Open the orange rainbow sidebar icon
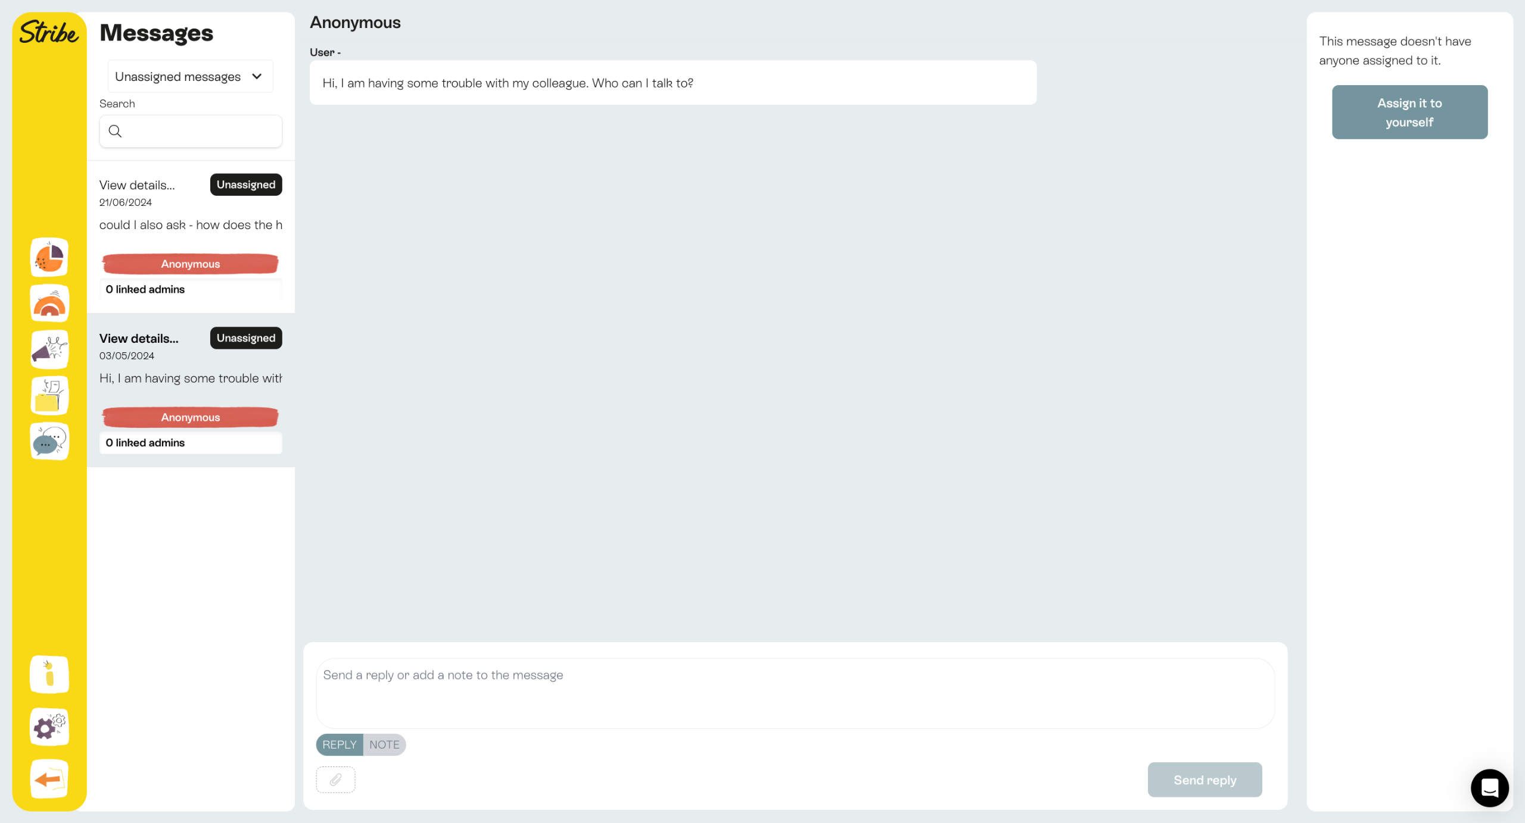Screen dimensions: 1525x823 [49, 303]
